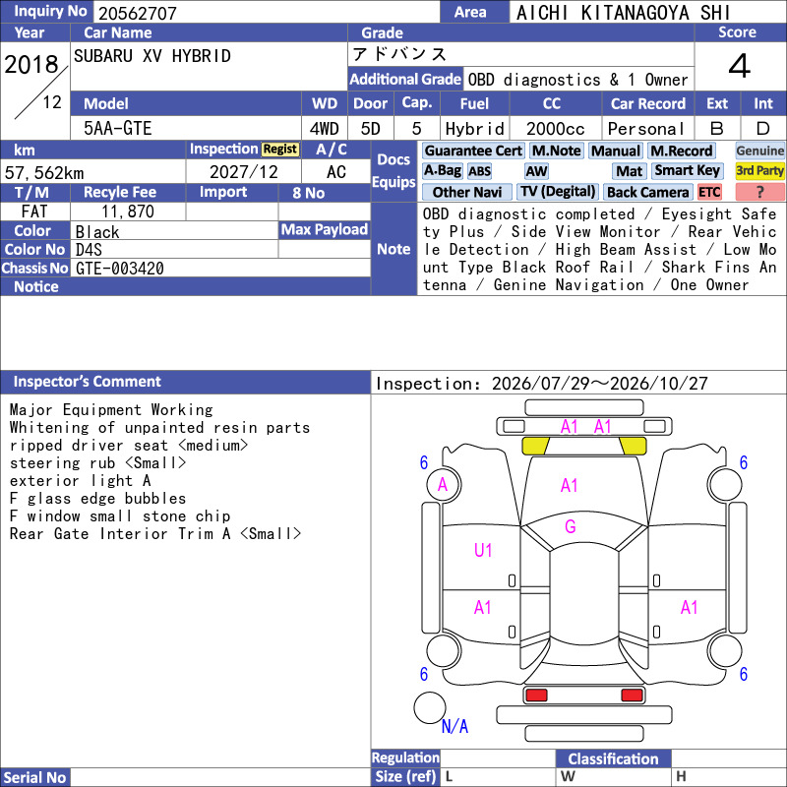
Task: Click 'Major Equipment Working' comment
Action: click(x=111, y=409)
